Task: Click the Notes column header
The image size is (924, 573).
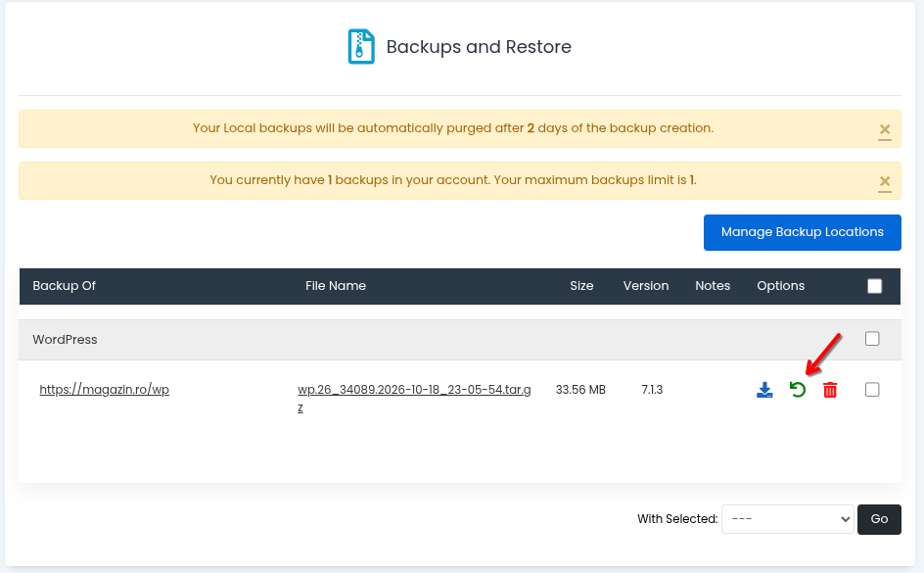Action: point(713,286)
